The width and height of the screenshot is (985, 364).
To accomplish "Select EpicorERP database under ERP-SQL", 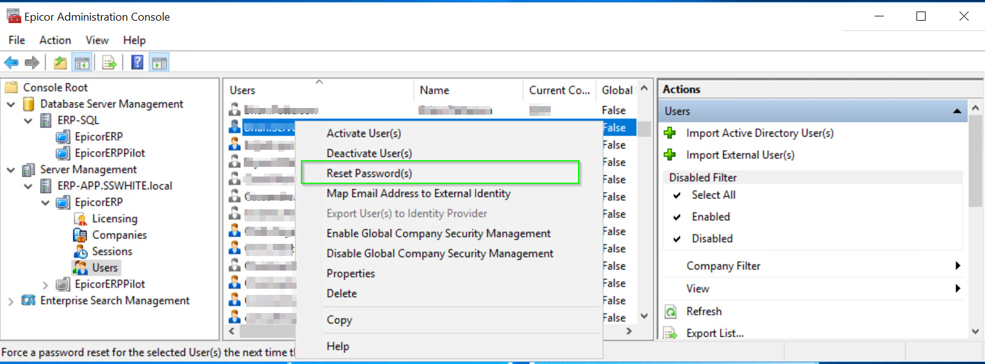I will tap(99, 136).
